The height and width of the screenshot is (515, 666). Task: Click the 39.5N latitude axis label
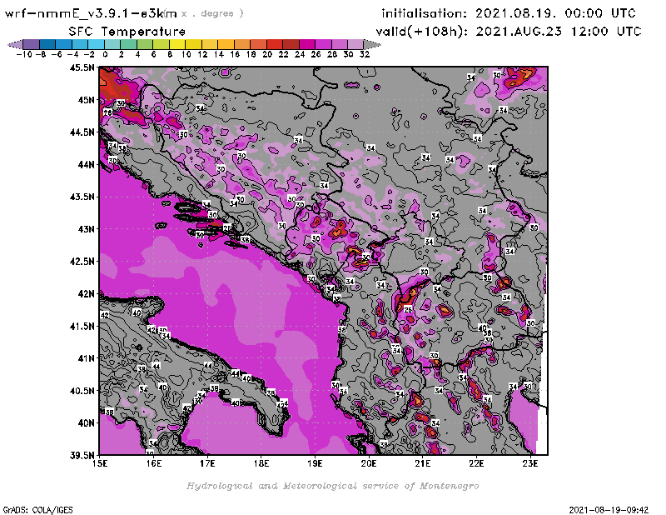click(82, 456)
